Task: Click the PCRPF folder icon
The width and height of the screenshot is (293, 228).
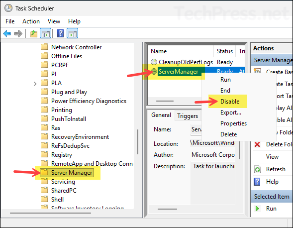Action: [x=44, y=65]
